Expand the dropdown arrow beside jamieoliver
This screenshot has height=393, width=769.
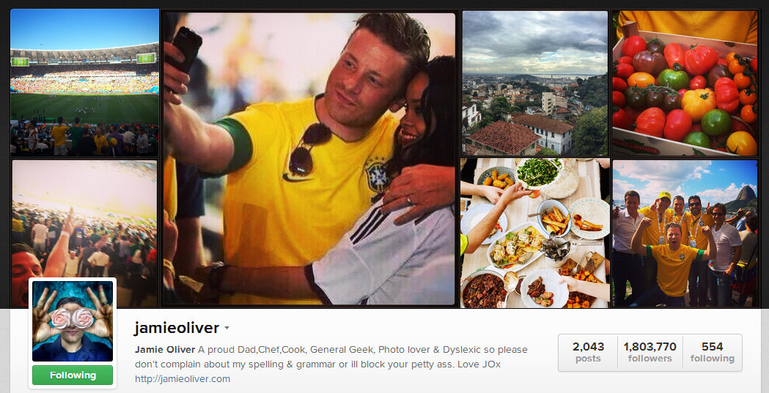[x=227, y=328]
